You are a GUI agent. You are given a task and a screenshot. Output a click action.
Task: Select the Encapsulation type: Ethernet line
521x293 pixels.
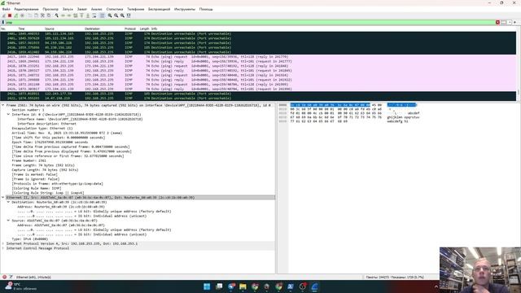(x=42, y=129)
